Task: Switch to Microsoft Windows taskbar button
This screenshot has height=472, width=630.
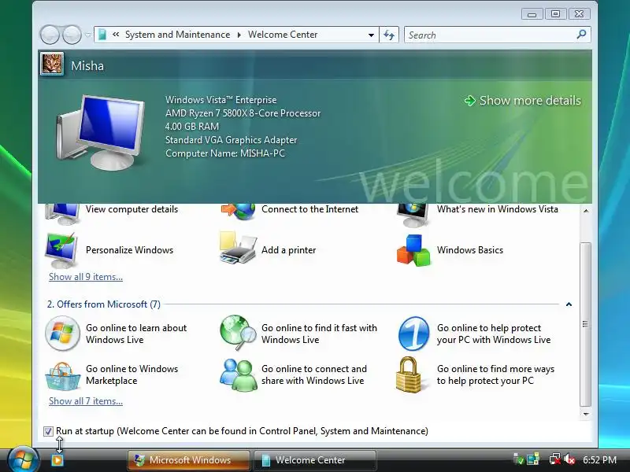Action: (189, 460)
